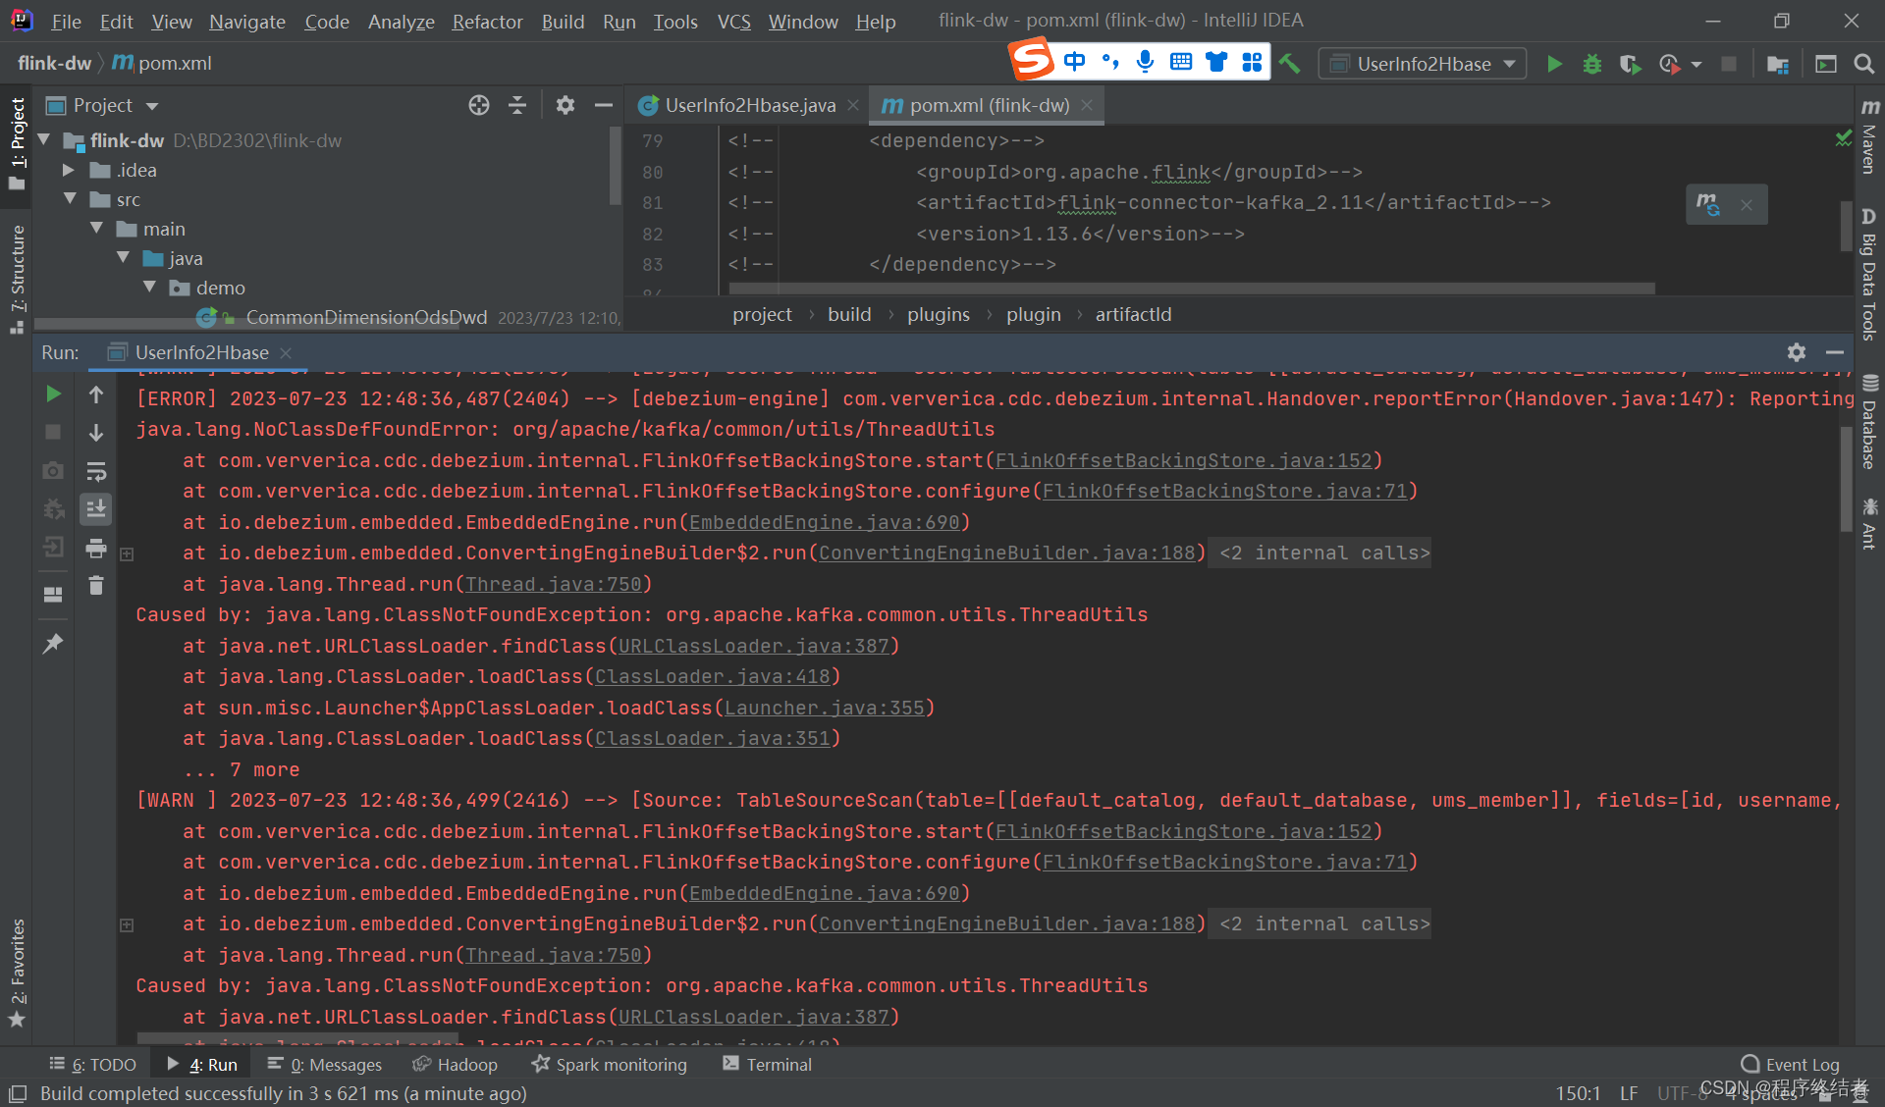1885x1107 pixels.
Task: Open the VCS menu
Action: click(x=733, y=22)
